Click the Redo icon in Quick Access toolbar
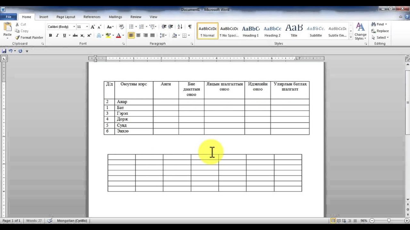410x230 pixels. 20,51
